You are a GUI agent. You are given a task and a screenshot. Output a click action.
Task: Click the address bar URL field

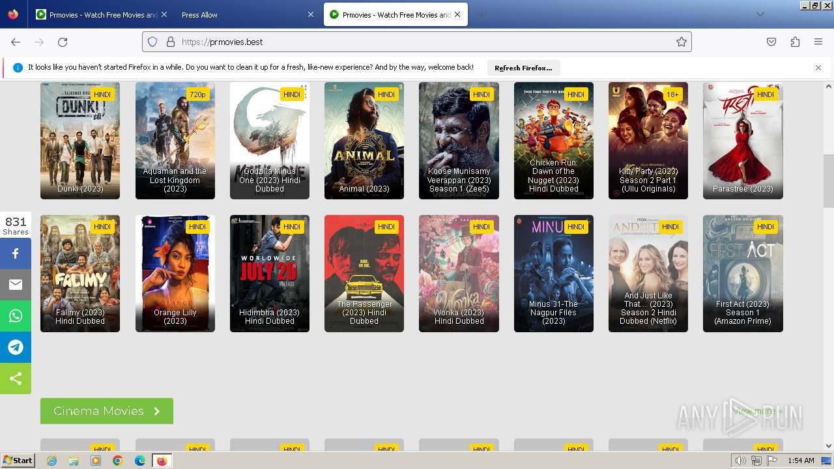[x=417, y=42]
